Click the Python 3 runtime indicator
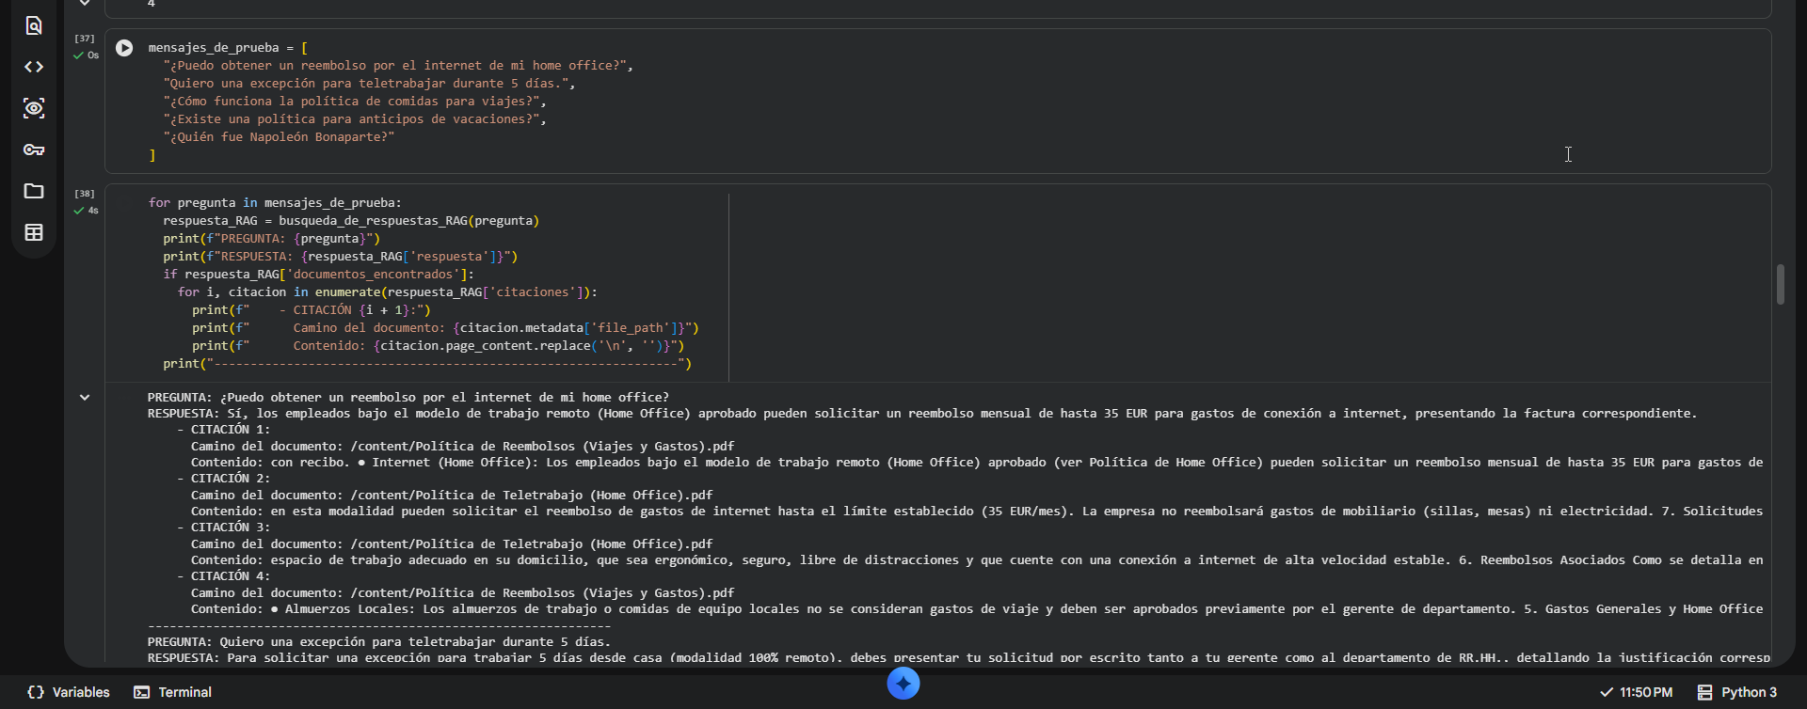 click(x=1737, y=692)
